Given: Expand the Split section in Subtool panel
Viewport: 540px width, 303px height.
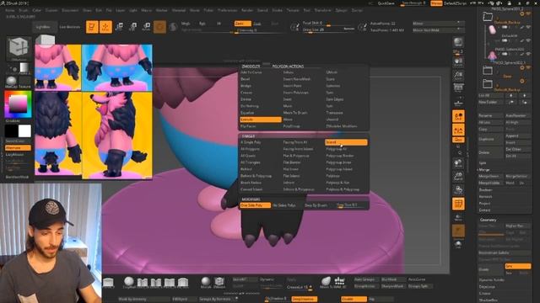Looking at the screenshot, I should point(483,162).
